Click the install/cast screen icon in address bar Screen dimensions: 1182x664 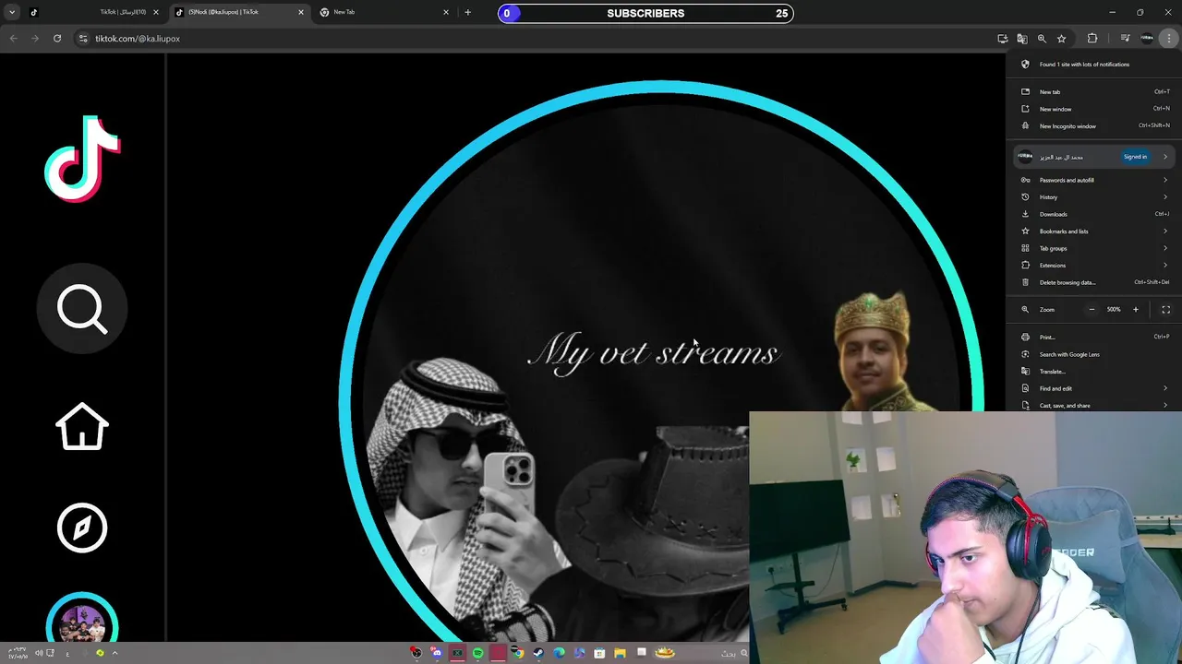click(x=1003, y=39)
